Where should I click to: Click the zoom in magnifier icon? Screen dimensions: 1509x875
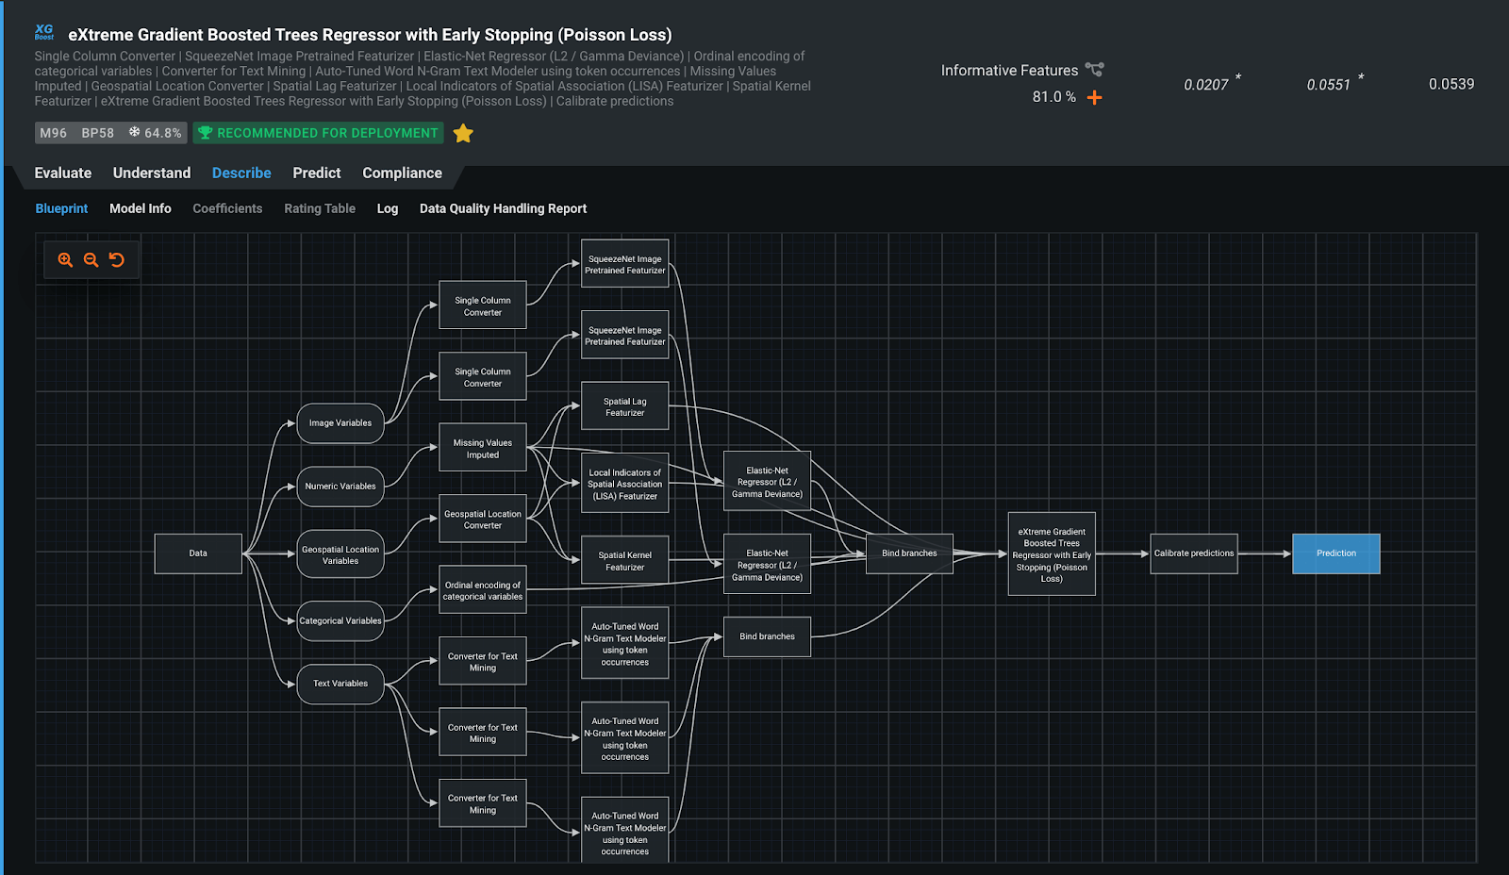pyautogui.click(x=65, y=260)
